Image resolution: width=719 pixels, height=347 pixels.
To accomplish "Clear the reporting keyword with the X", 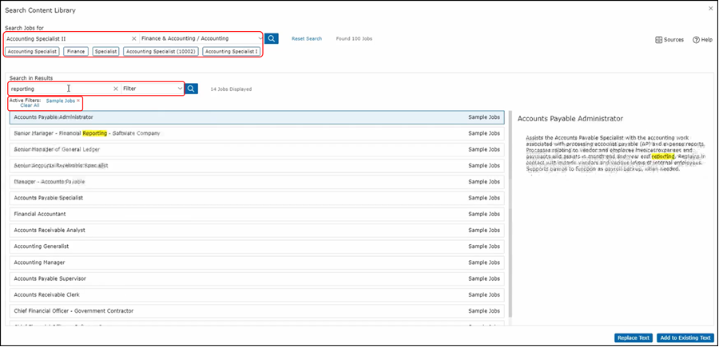I will pyautogui.click(x=115, y=89).
